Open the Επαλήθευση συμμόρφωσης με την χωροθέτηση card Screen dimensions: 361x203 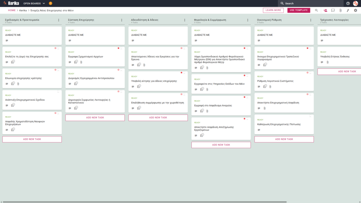158,103
